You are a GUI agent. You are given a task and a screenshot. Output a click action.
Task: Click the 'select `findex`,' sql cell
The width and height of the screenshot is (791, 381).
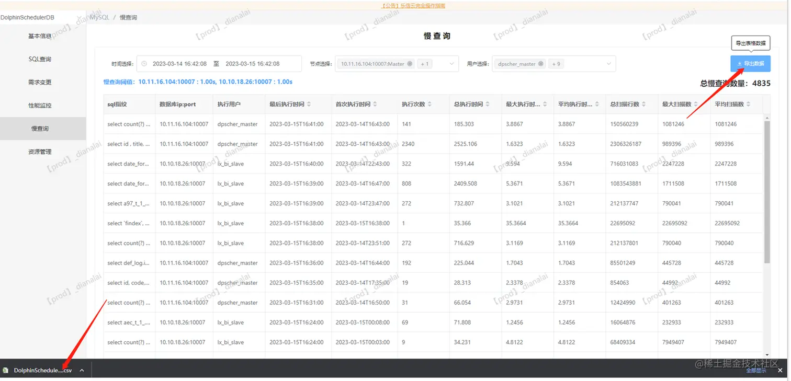tap(129, 223)
